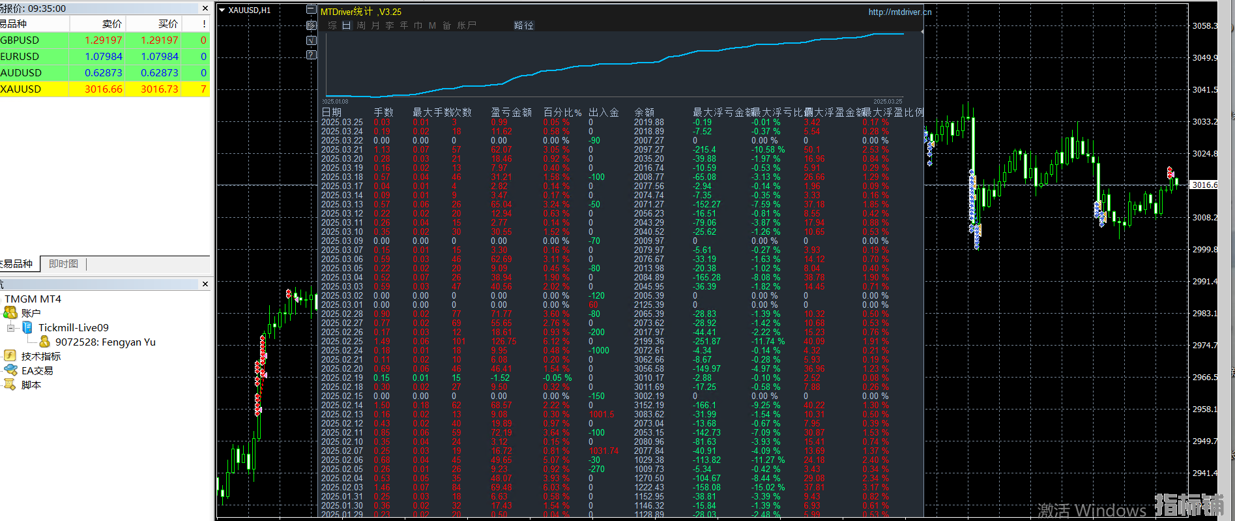Open the 账户 tab in MTDriver panel
Screen dimensions: 1235x521
point(467,25)
